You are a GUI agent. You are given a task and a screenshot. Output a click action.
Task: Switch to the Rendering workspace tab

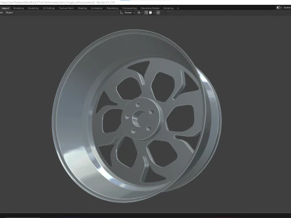(x=112, y=8)
